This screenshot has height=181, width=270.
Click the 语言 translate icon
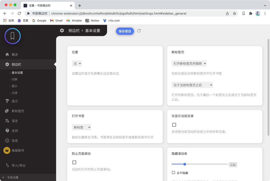(7, 121)
